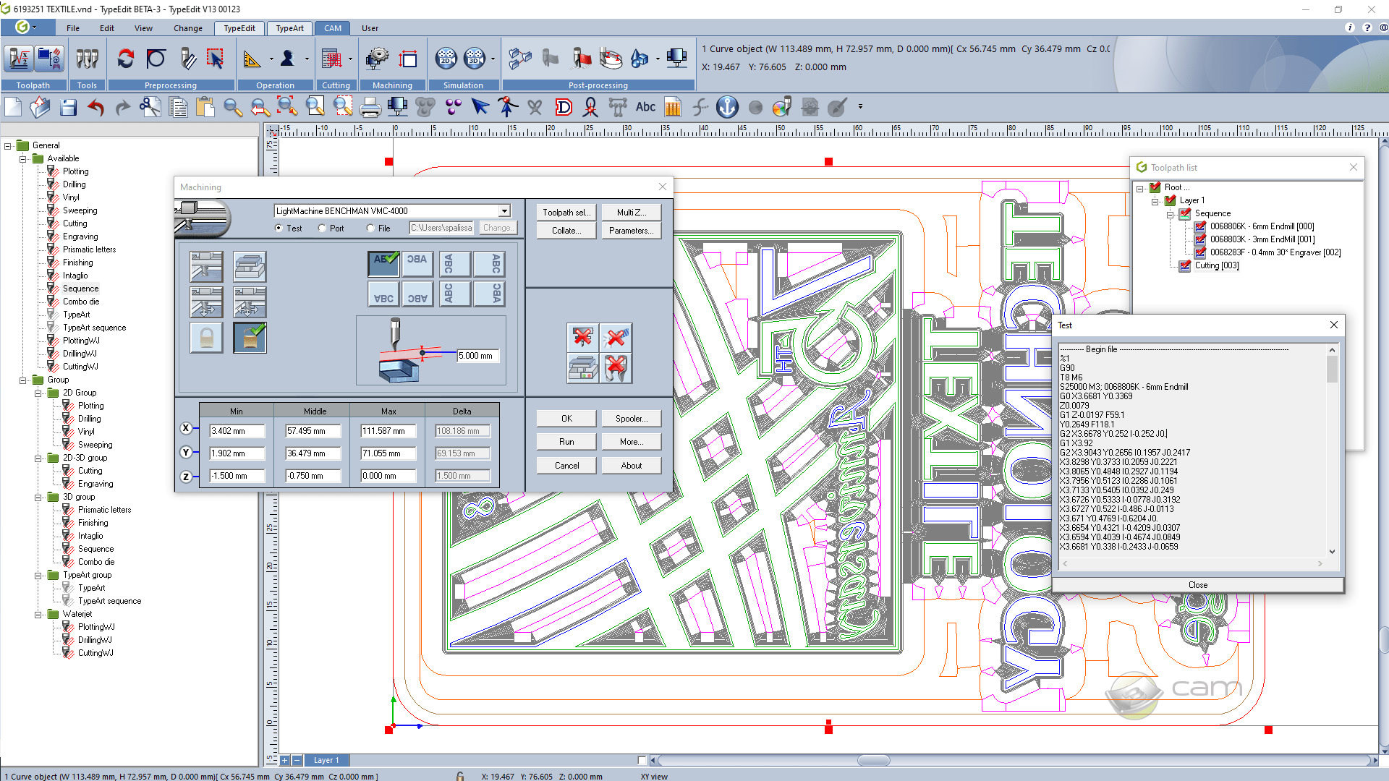Collapse the Sequence node in Toolpath list
The image size is (1389, 781).
pyautogui.click(x=1170, y=214)
